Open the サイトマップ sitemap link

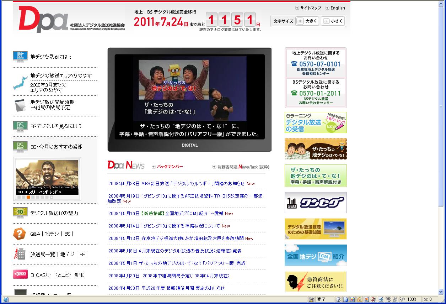pos(308,8)
